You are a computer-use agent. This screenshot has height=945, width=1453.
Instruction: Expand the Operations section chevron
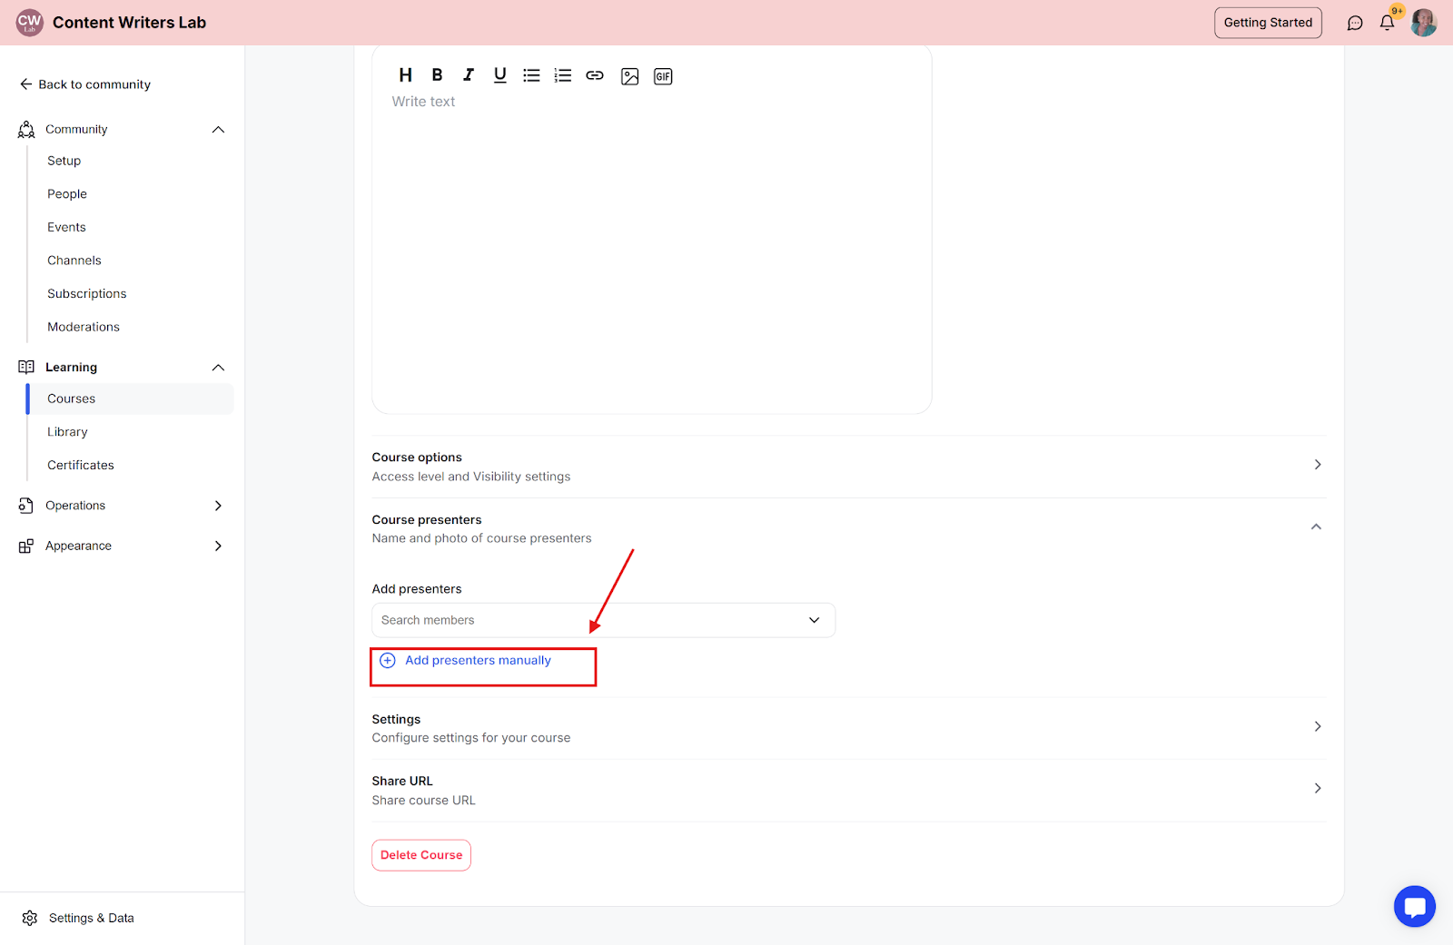[218, 506]
